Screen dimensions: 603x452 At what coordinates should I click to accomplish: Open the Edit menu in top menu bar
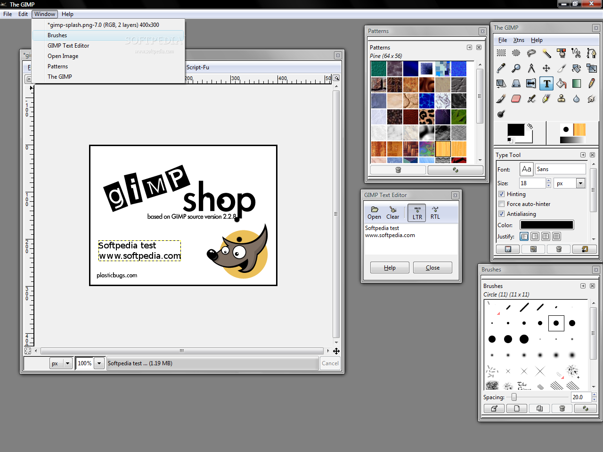click(x=23, y=14)
